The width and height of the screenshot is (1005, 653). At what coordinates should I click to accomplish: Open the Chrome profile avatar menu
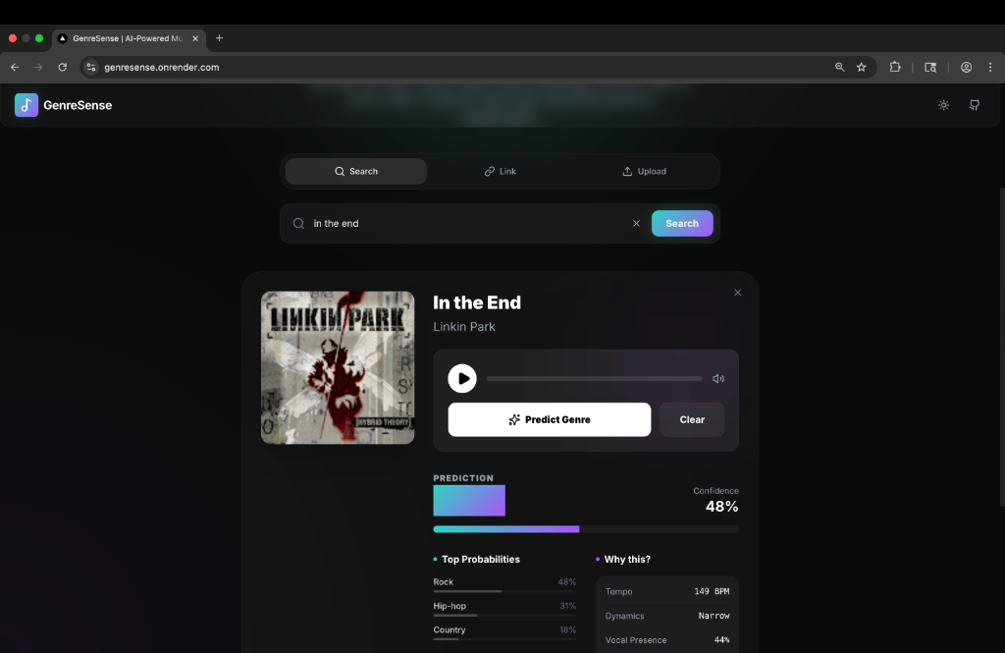tap(967, 68)
